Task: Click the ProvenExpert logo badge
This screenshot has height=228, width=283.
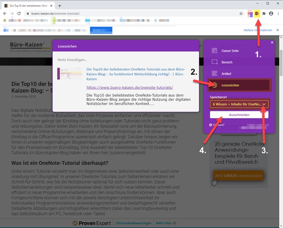Action: 92,223
